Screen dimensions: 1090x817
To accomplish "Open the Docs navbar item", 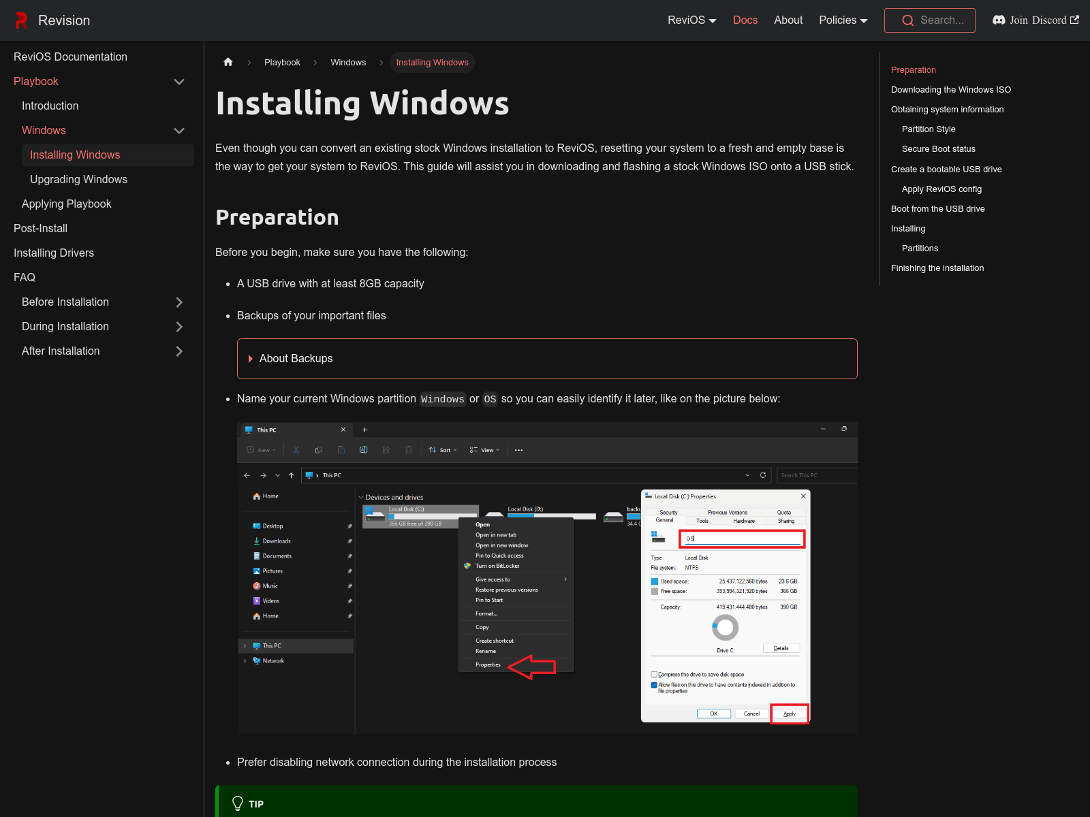I will (x=745, y=20).
